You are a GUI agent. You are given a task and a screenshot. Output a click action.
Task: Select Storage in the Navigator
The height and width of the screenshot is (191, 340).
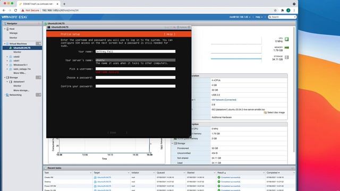tap(13, 77)
